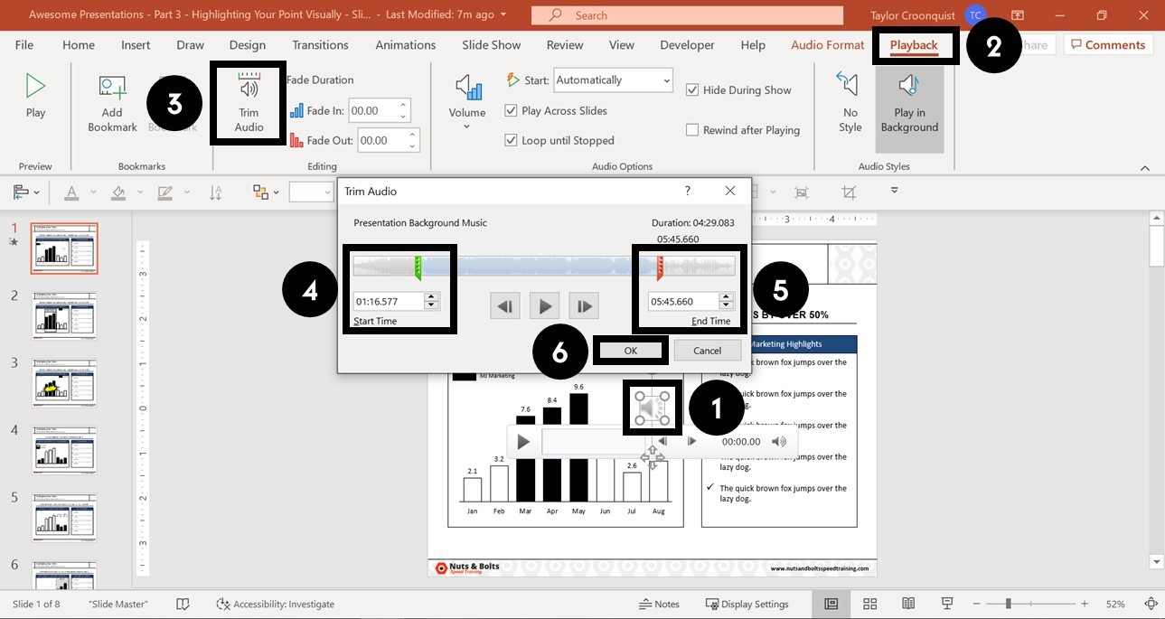Apply the No Style audio style
1165x619 pixels.
click(x=849, y=99)
